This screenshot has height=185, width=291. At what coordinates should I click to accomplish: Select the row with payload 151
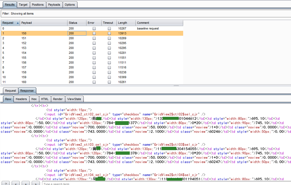92,38
